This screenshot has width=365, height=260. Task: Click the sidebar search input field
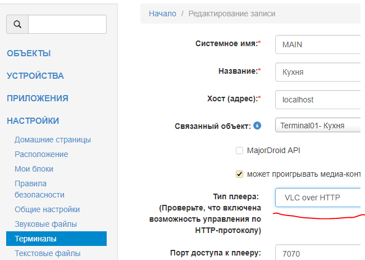(67, 24)
